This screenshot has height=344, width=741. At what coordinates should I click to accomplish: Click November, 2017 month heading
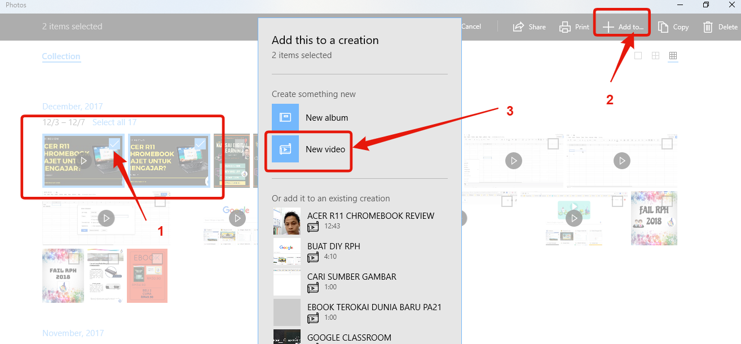pos(73,333)
